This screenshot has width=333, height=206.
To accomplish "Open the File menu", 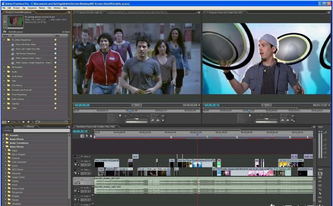I will [4, 8].
